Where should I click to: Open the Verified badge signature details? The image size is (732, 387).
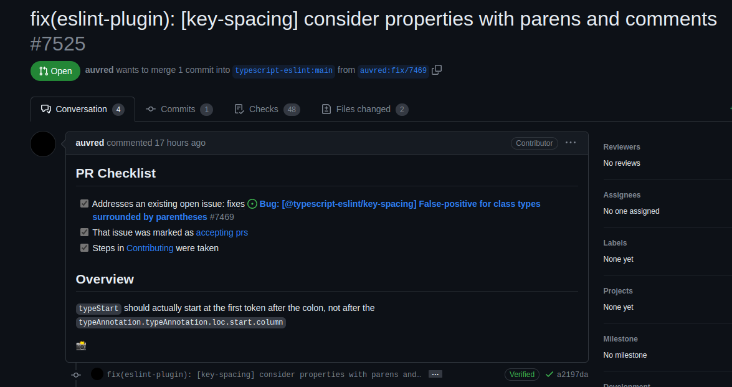coord(522,374)
